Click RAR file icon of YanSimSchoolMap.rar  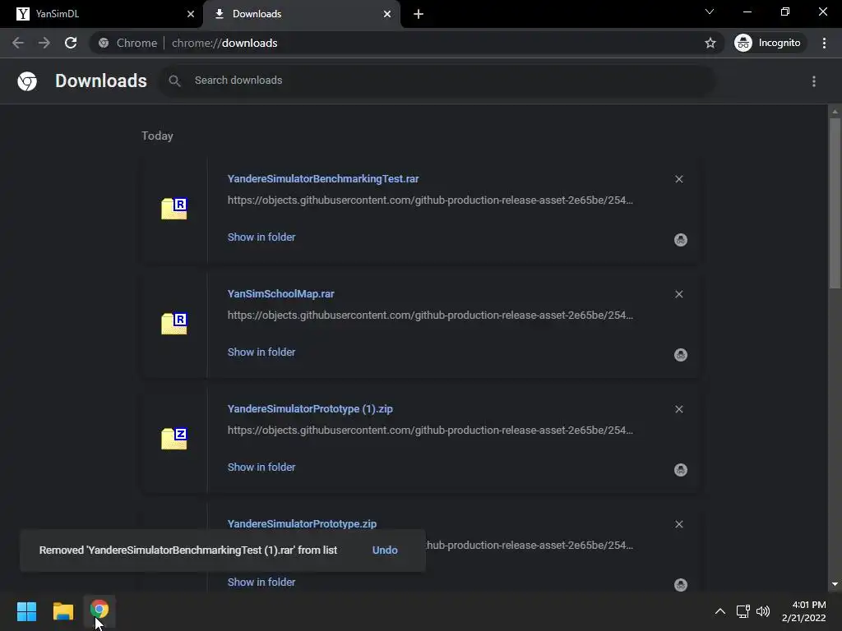174,323
